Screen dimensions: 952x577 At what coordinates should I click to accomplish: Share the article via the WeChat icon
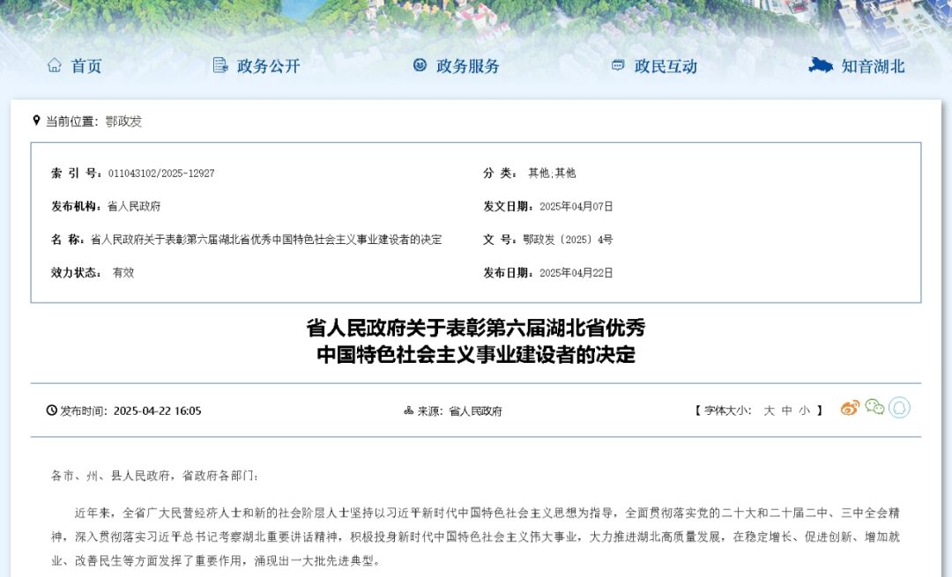pyautogui.click(x=874, y=407)
